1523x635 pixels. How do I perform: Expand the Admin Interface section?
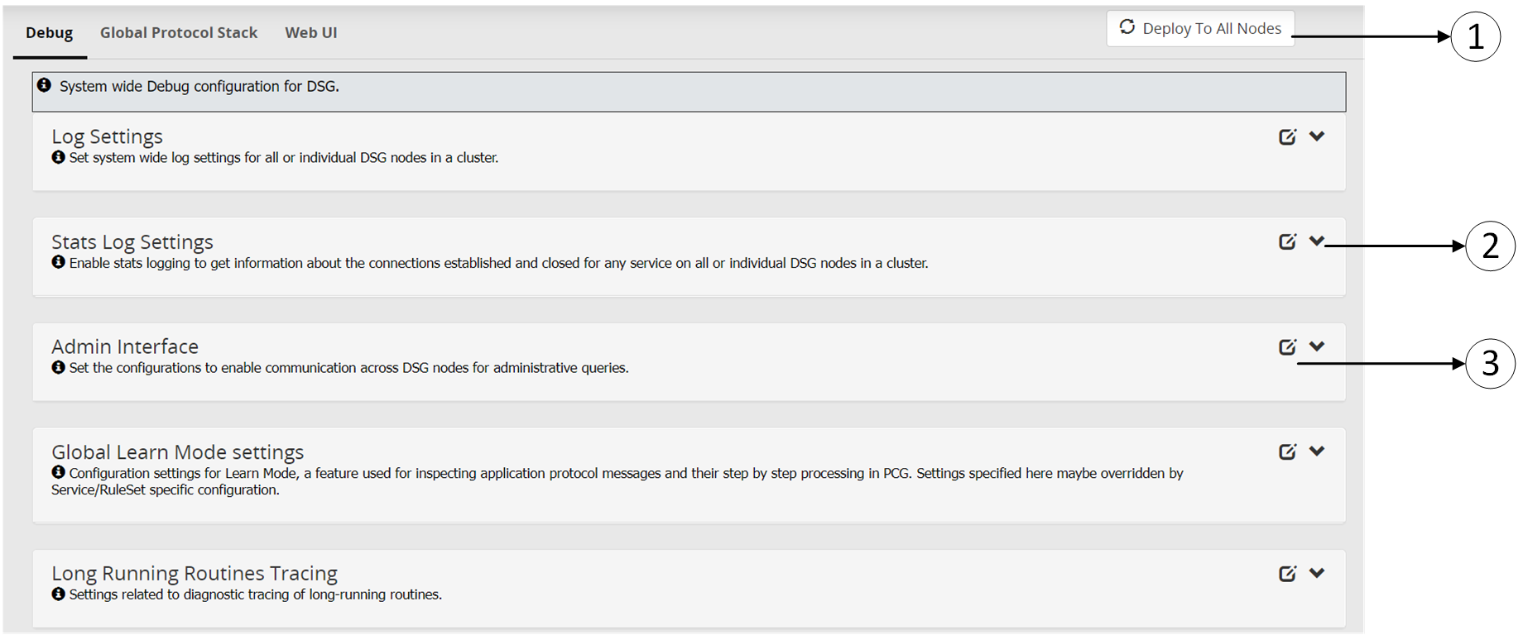click(1317, 346)
